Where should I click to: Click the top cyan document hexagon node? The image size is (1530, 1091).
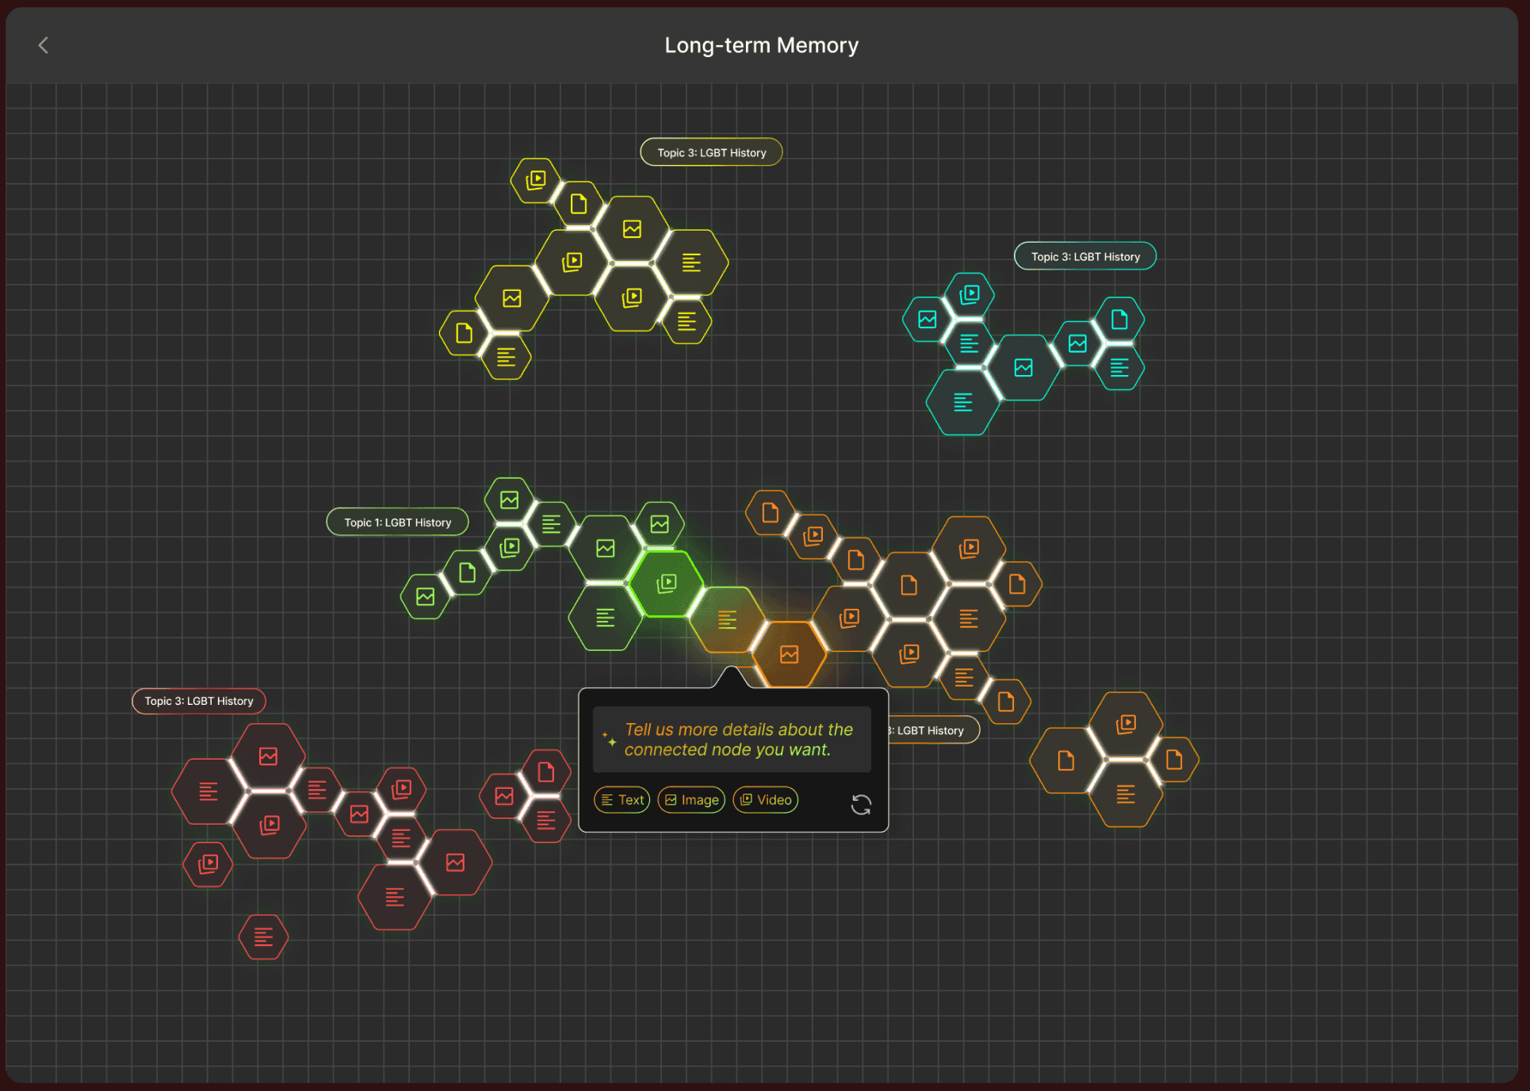tap(1119, 320)
